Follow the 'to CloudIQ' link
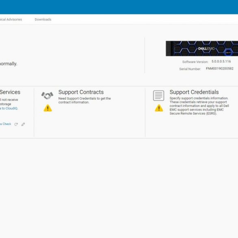 pos(9,108)
